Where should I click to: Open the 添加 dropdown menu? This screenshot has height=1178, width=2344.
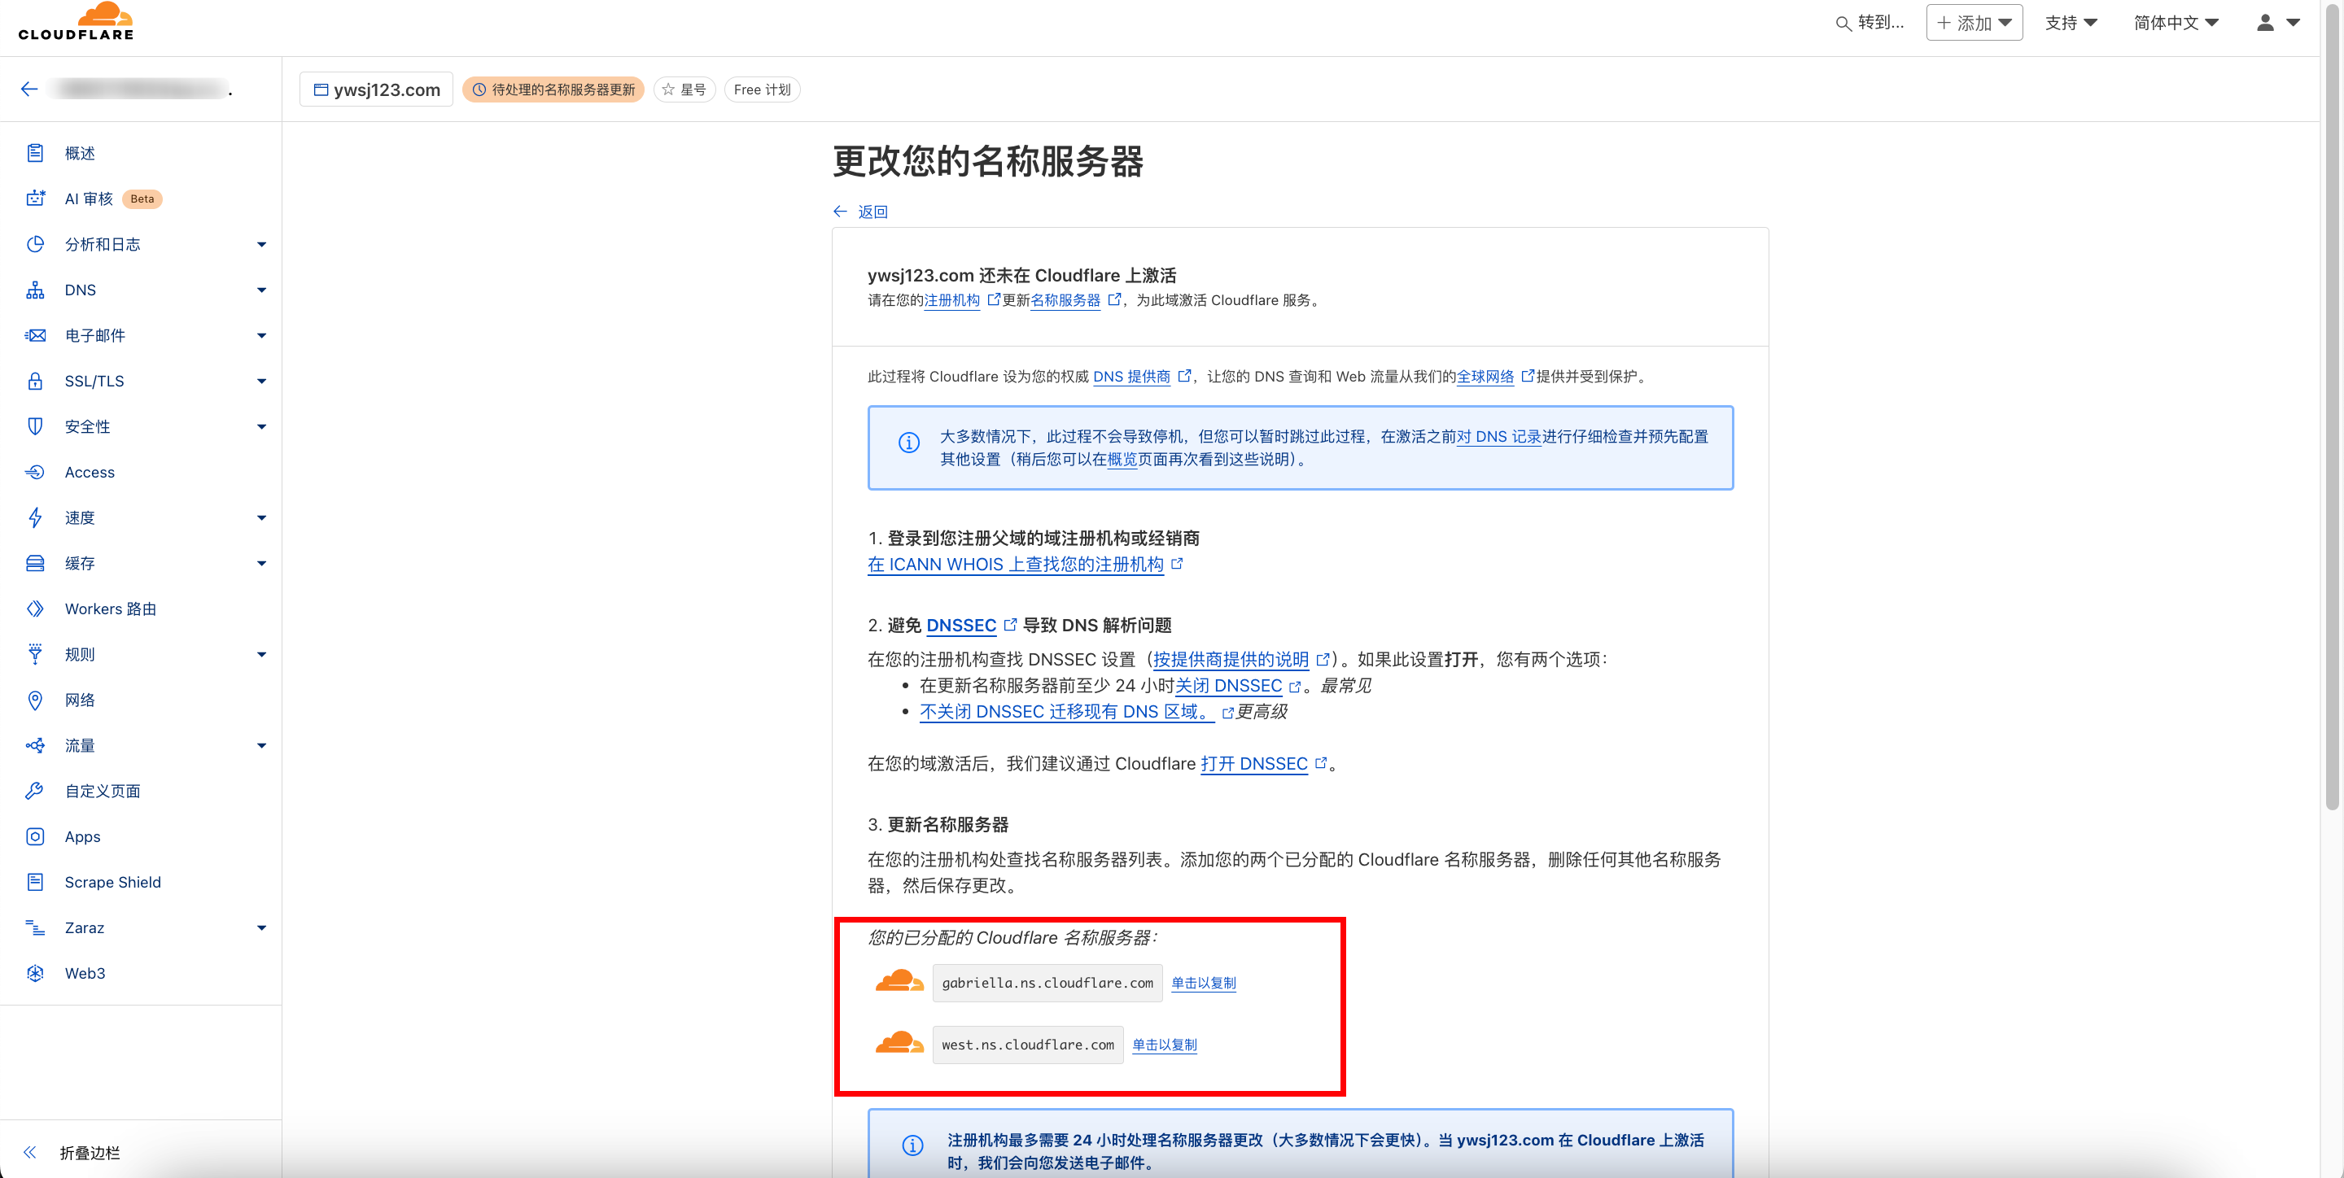click(x=1974, y=22)
